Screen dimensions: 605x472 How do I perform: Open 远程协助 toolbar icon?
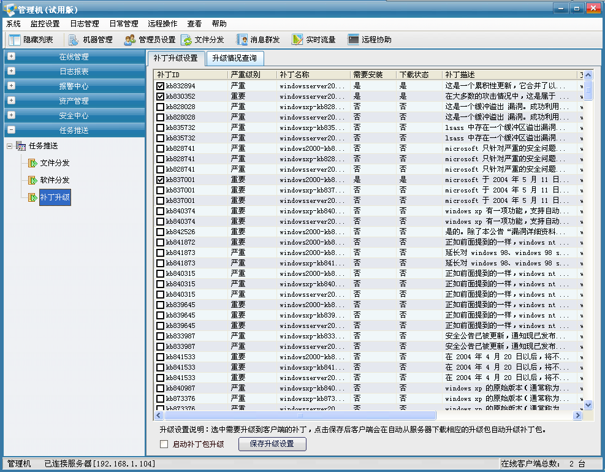[x=353, y=40]
